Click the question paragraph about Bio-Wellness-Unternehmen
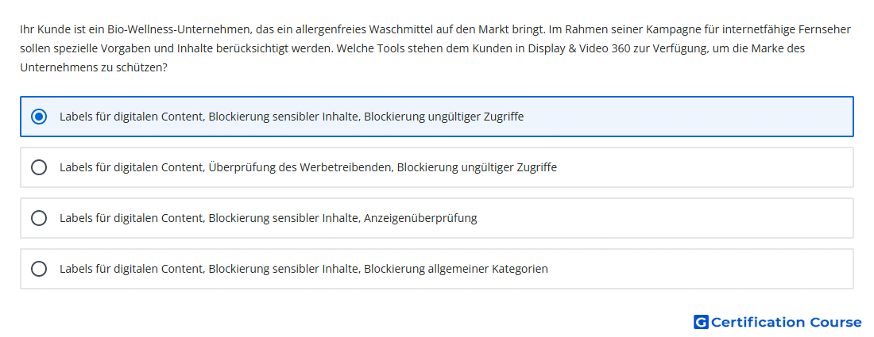Image resolution: width=874 pixels, height=337 pixels. tap(435, 48)
